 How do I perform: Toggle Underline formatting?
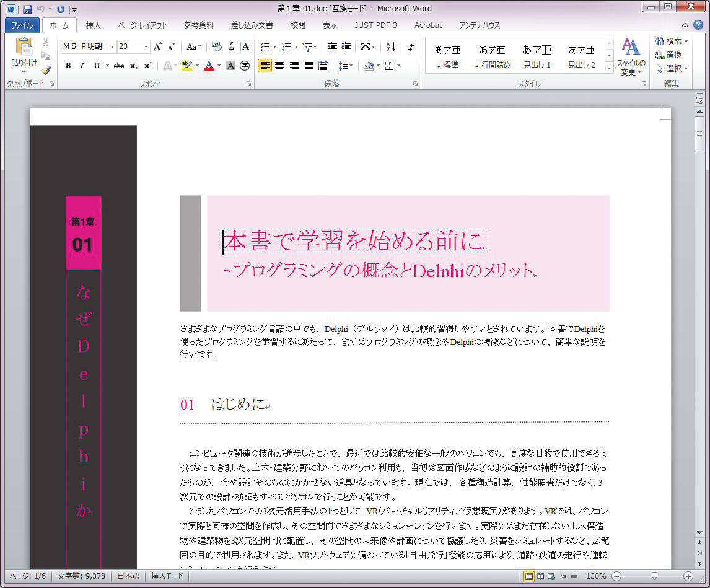97,66
